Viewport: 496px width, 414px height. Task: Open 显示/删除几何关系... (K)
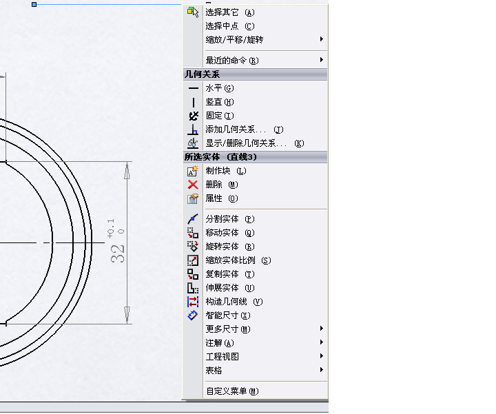coord(256,143)
